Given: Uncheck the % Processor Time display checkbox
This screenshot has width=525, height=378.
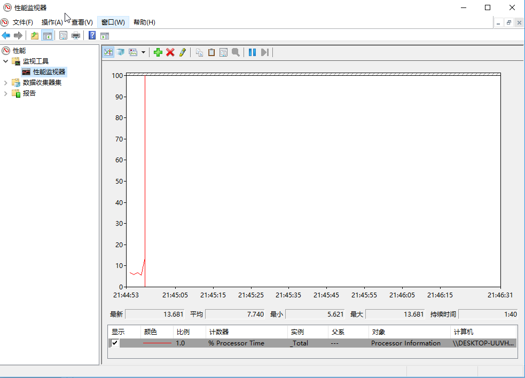Looking at the screenshot, I should click(115, 343).
